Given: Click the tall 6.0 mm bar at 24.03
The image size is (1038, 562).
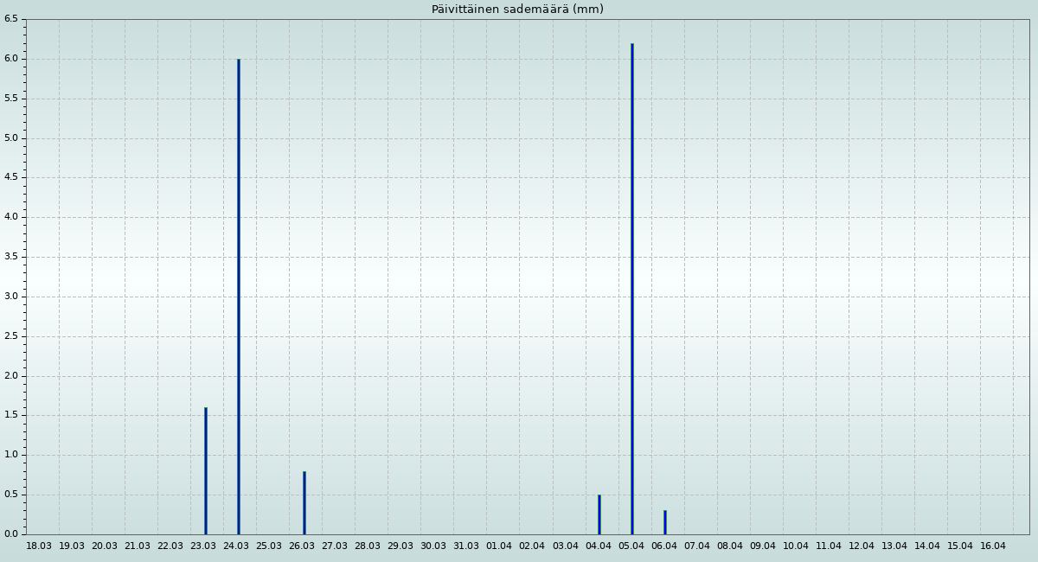Looking at the screenshot, I should point(239,297).
